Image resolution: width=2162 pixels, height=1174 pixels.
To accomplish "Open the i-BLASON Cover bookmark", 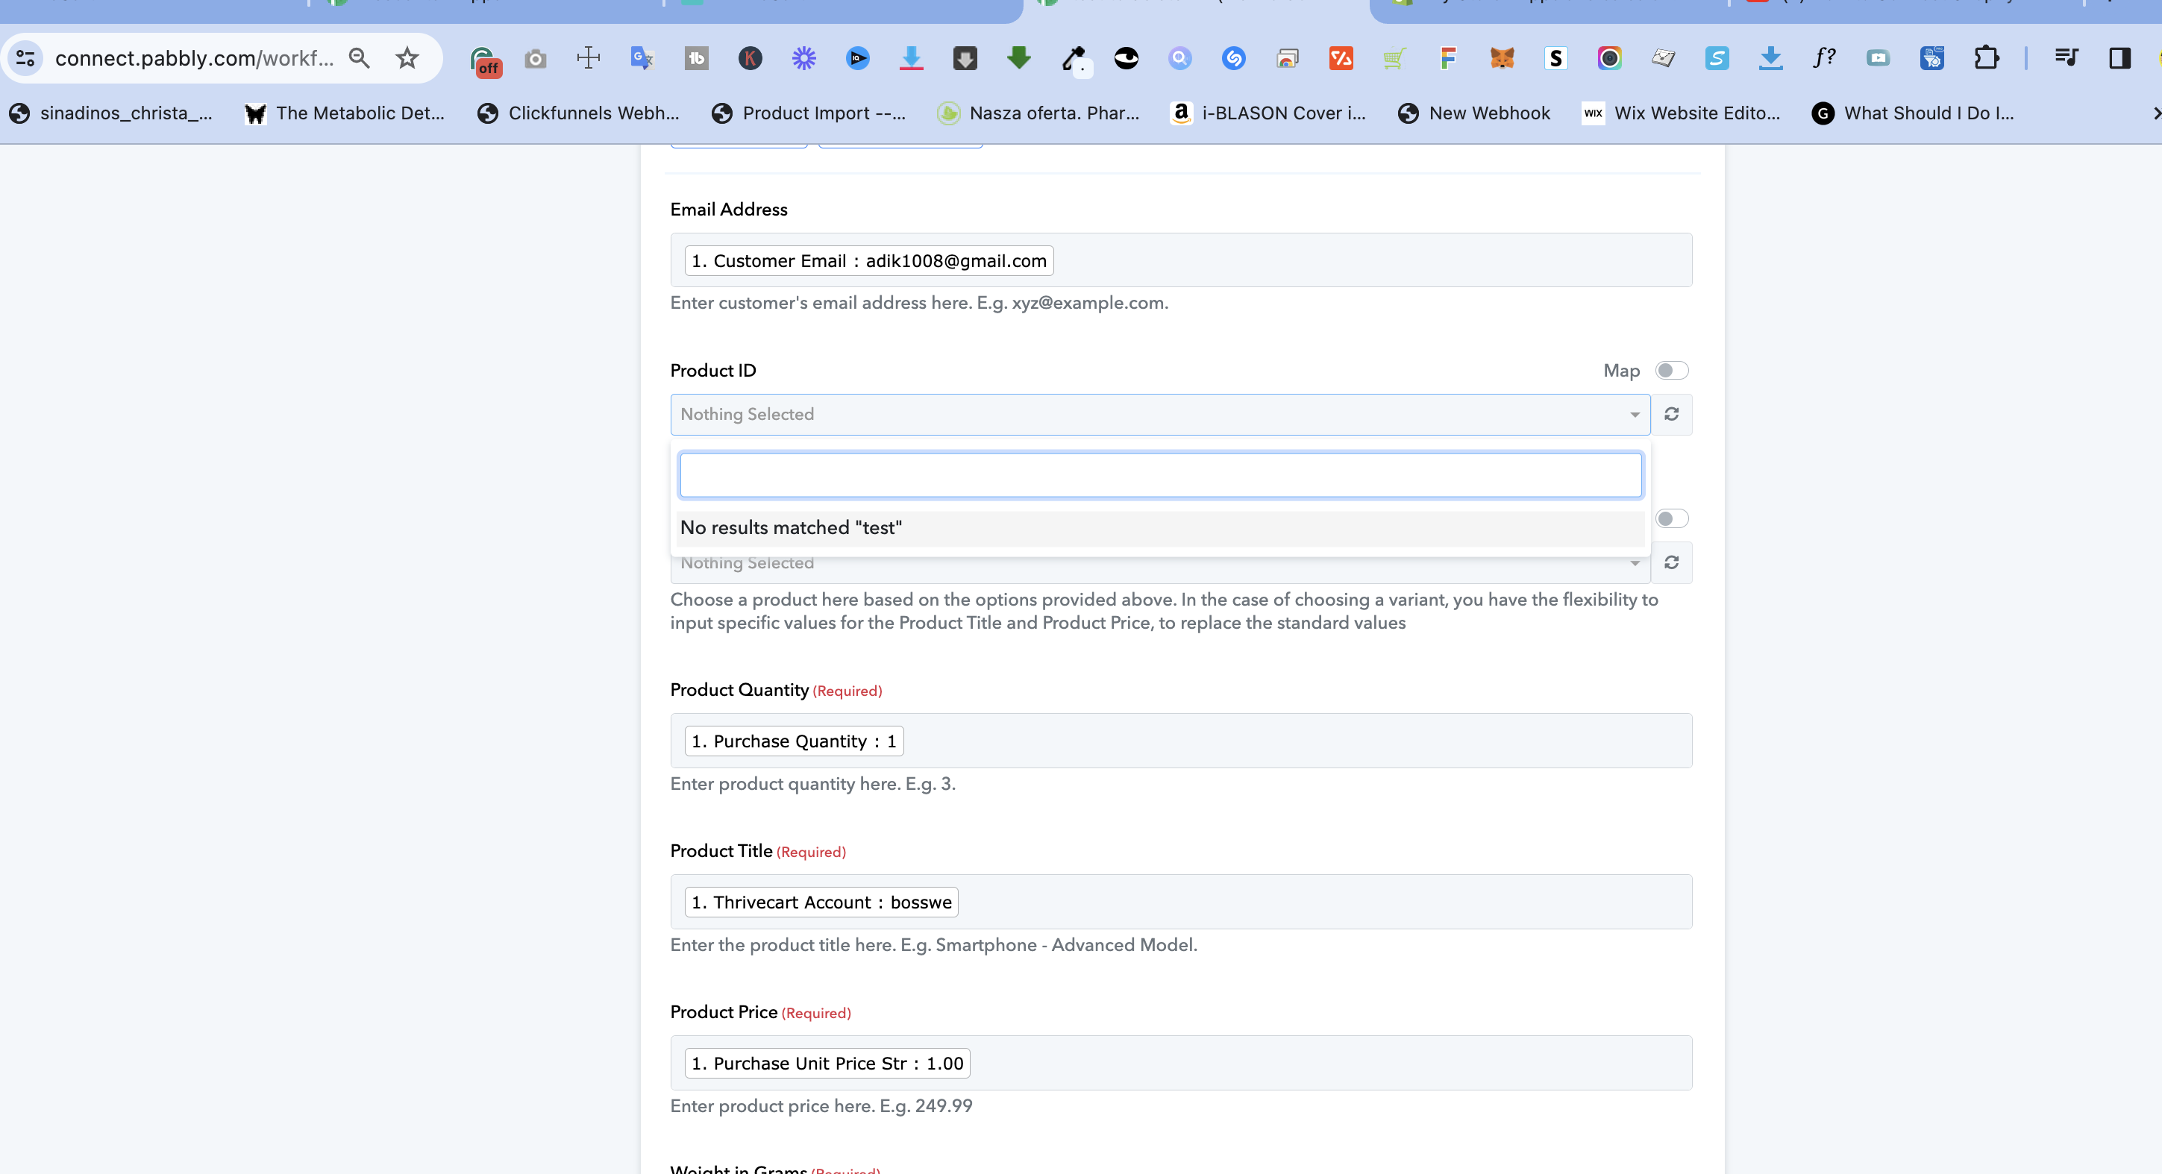I will [x=1269, y=113].
